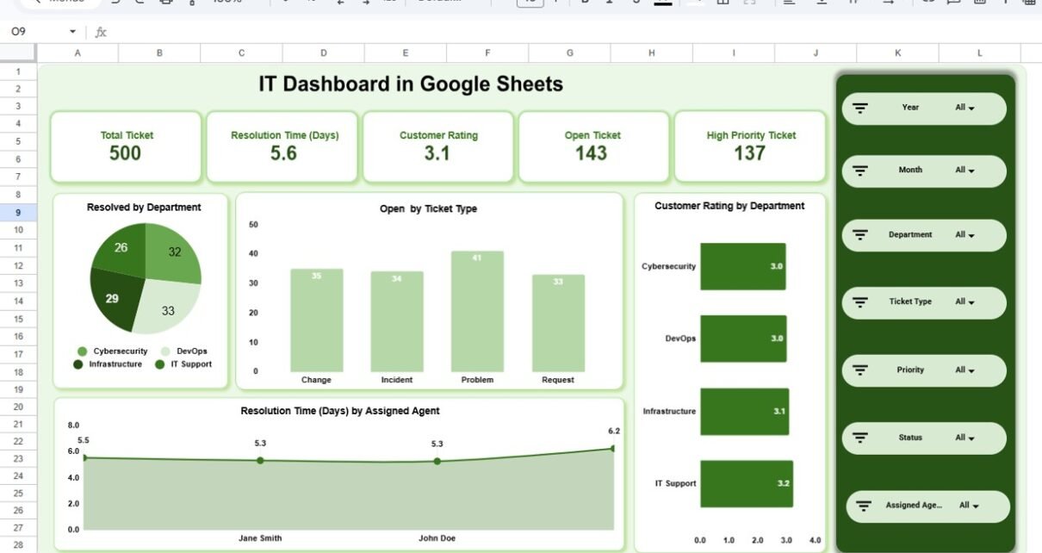The height and width of the screenshot is (553, 1042).
Task: Expand the Name Box dropdown arrow
Action: (72, 32)
